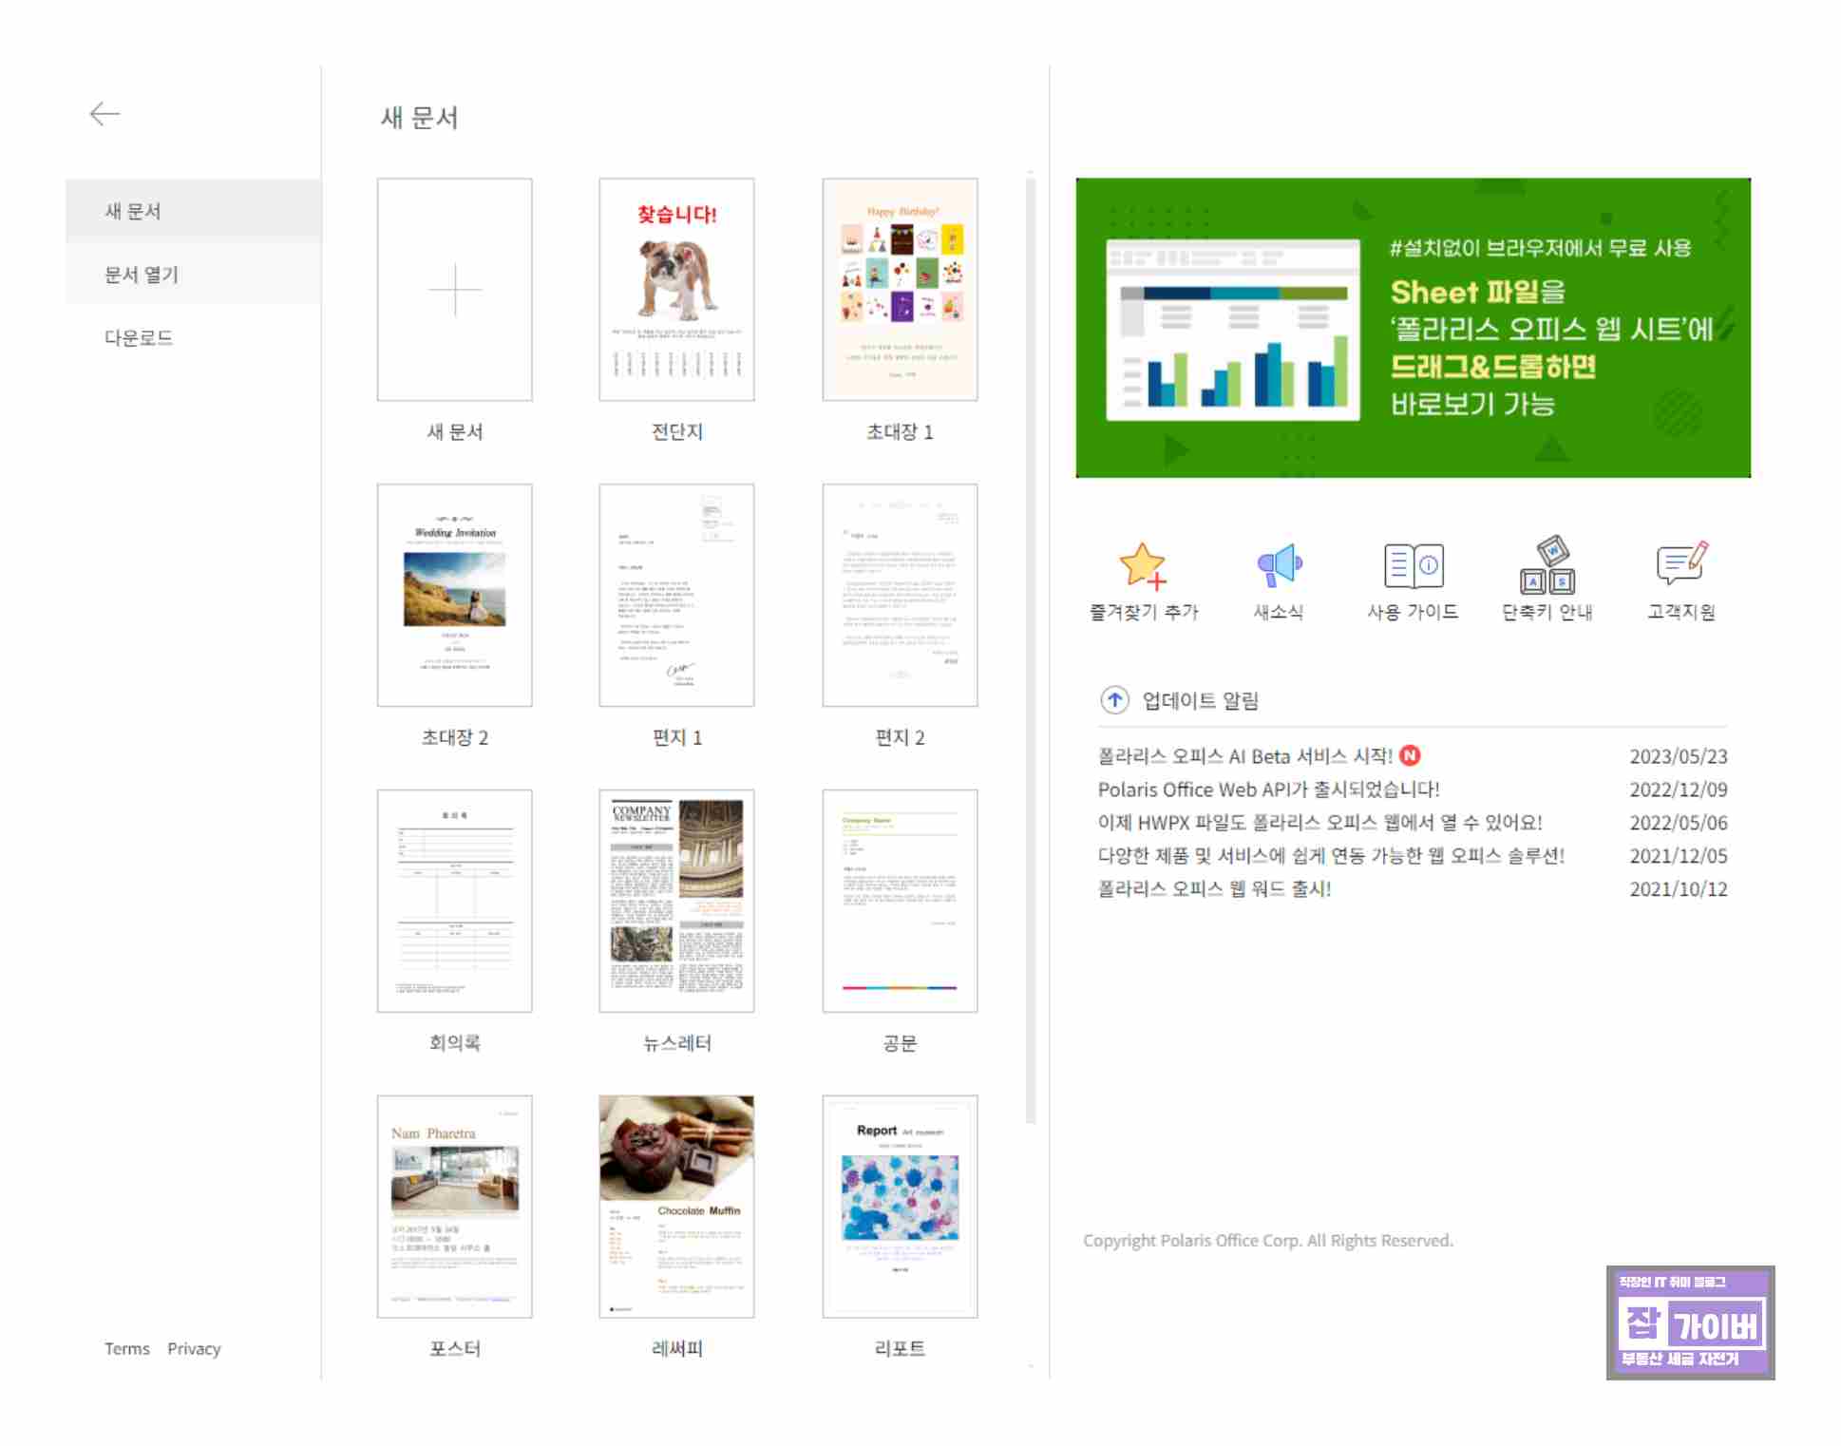The height and width of the screenshot is (1446, 1841).
Task: Pick the 뉴스레터 newsletter template
Action: 676,901
